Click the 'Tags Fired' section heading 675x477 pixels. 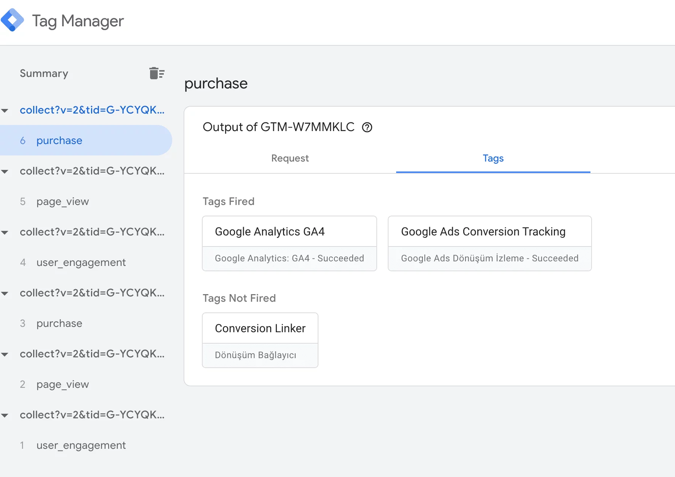click(229, 202)
